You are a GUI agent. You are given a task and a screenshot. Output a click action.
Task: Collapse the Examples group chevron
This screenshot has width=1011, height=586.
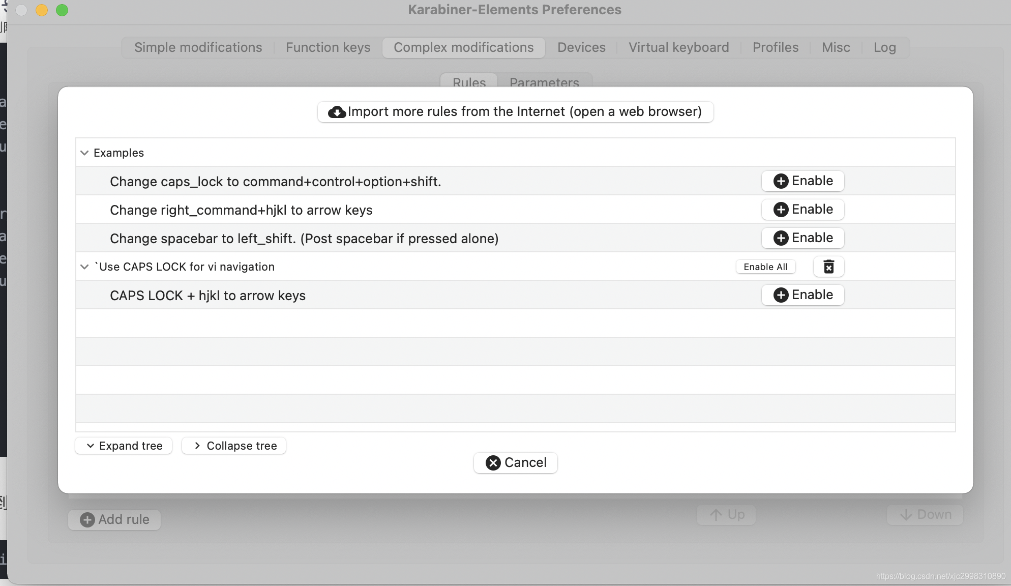pyautogui.click(x=84, y=153)
